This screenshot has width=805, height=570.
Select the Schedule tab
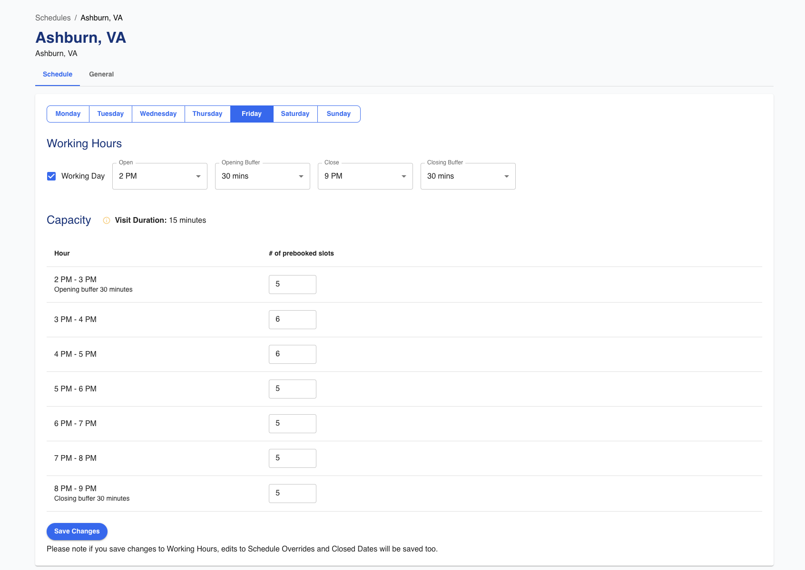click(58, 74)
